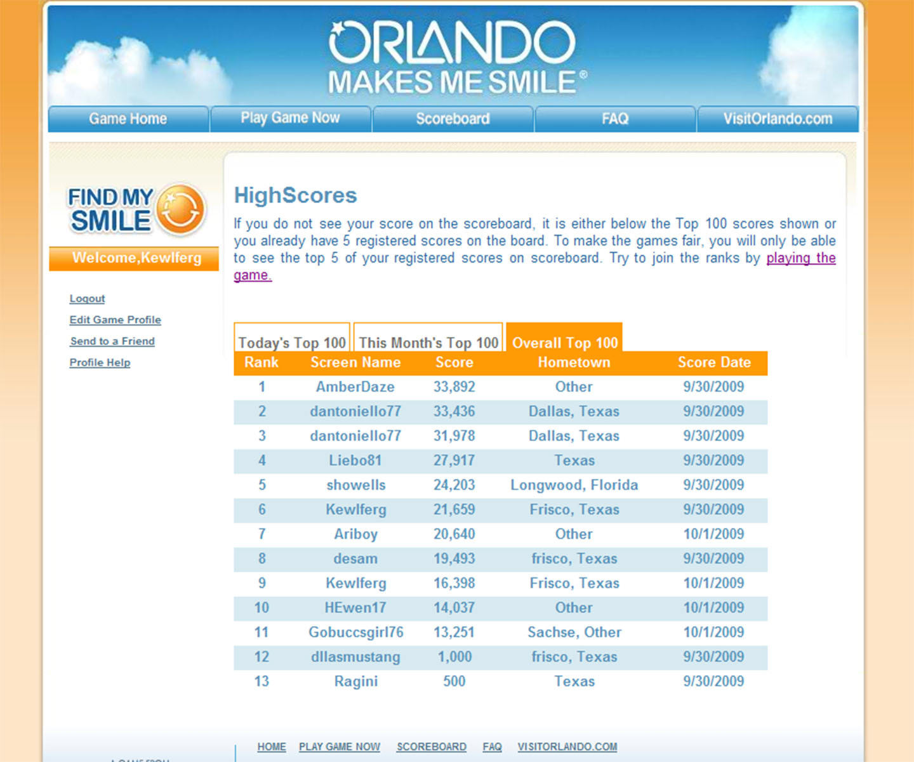Switch to This Month's Top 100 tab
The height and width of the screenshot is (762, 914).
[x=428, y=338]
